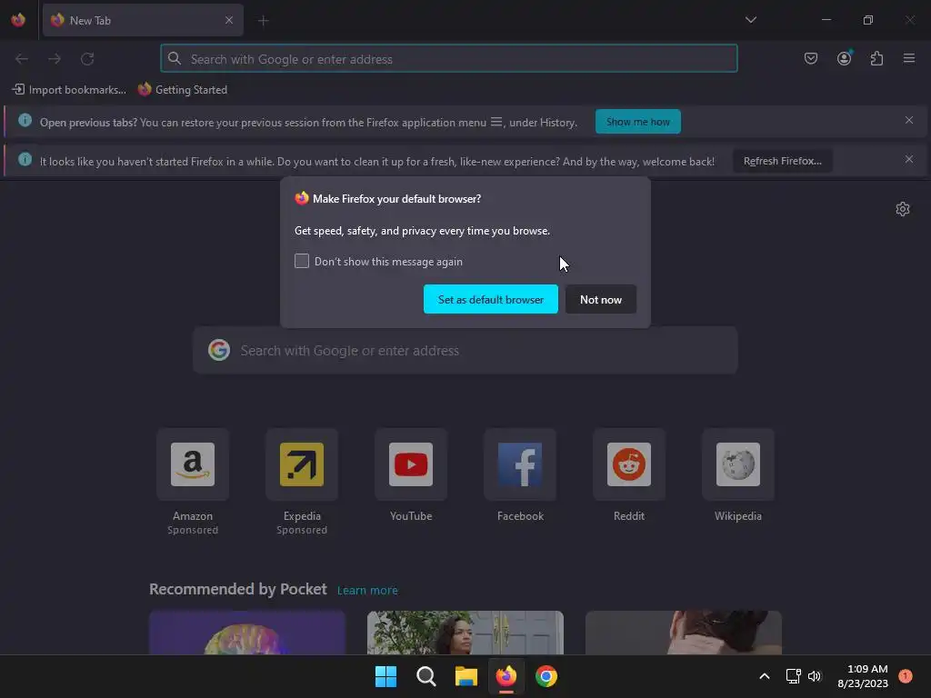
Task: Click the Firefox logo in default browser dialog
Action: coord(302,198)
